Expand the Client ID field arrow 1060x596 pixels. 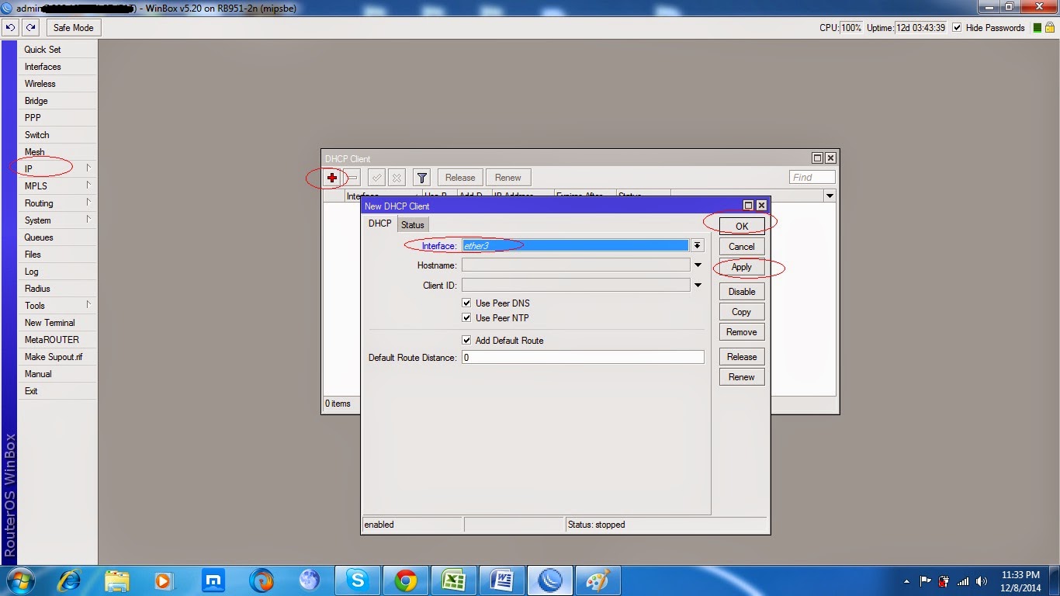pyautogui.click(x=698, y=286)
